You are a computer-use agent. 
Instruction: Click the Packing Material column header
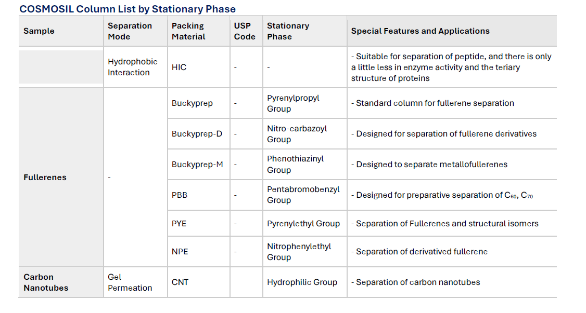click(188, 31)
